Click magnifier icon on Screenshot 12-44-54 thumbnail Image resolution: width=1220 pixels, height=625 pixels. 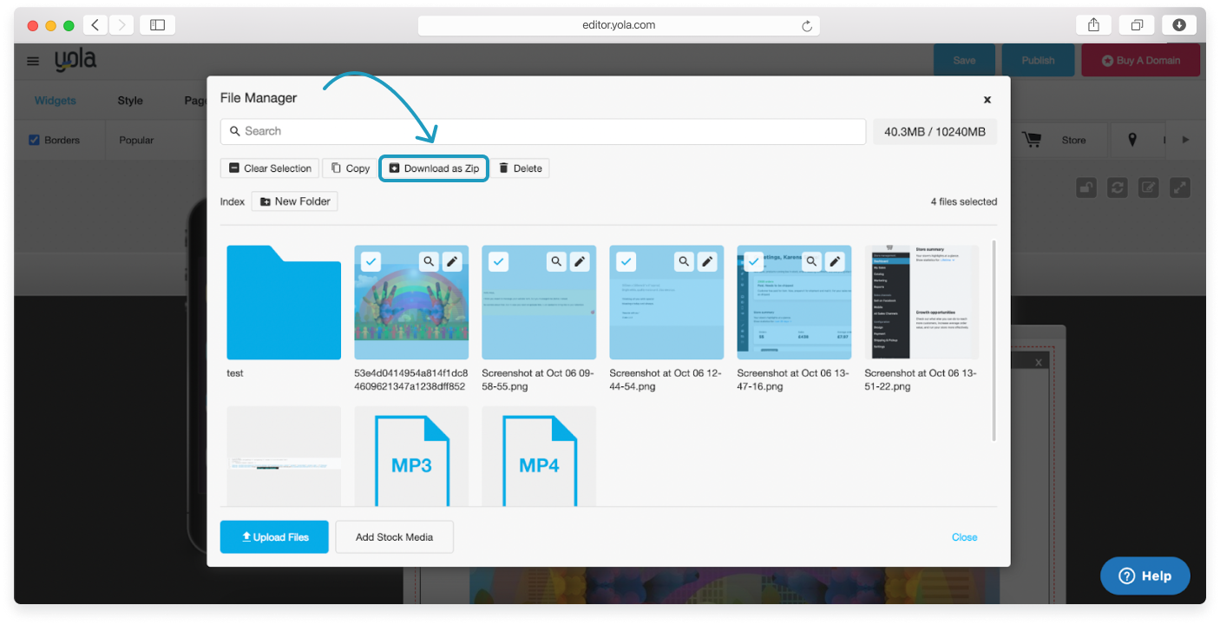point(684,261)
